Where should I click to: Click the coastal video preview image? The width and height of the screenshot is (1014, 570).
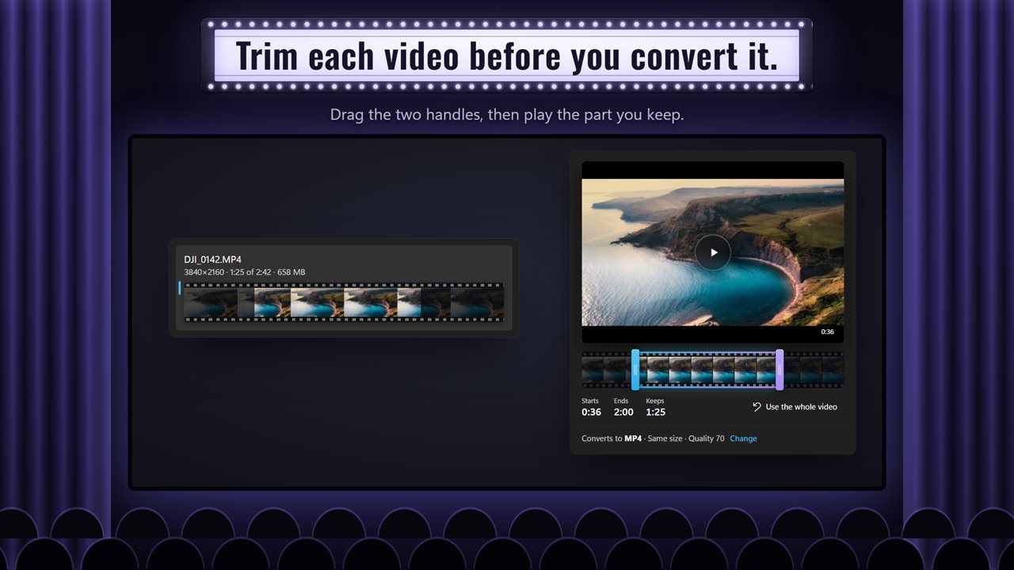713,252
